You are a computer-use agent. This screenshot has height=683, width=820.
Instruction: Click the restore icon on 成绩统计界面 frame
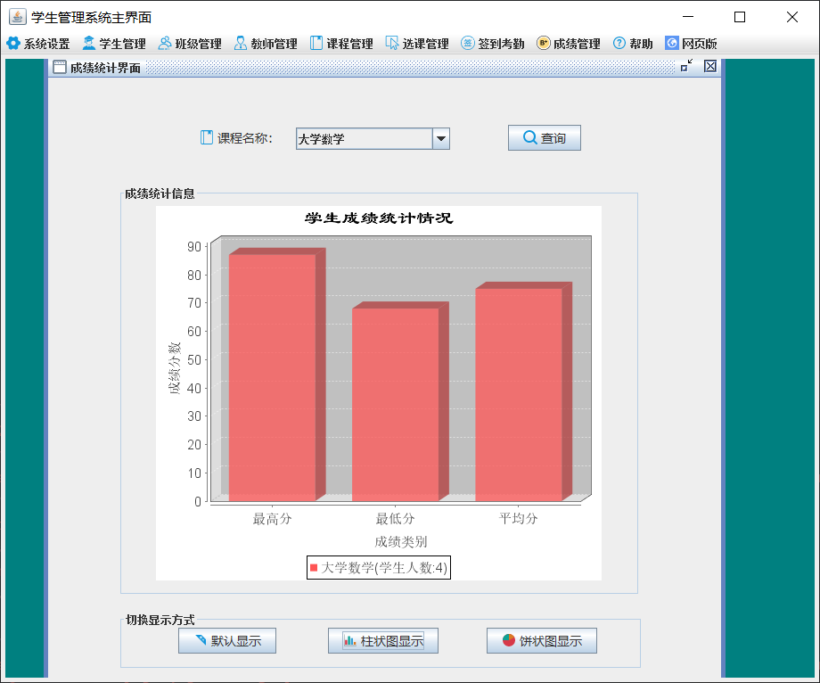(x=686, y=66)
